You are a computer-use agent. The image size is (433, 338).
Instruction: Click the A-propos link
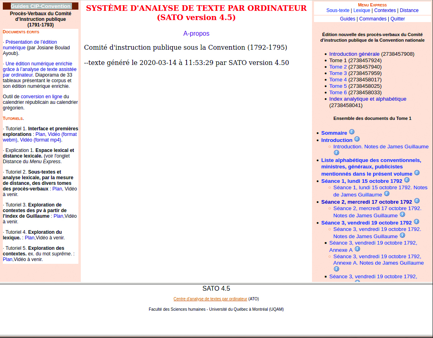(x=196, y=34)
